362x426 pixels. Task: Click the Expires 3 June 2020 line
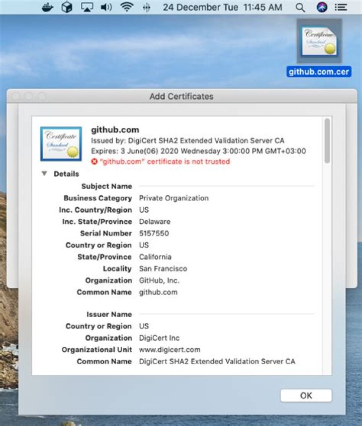pyautogui.click(x=199, y=151)
